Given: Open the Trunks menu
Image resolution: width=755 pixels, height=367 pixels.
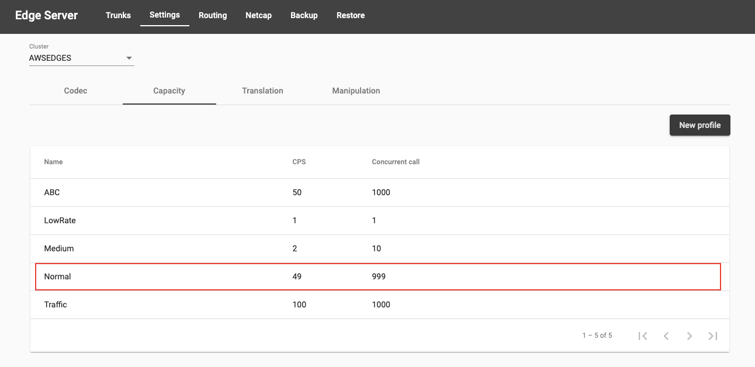Looking at the screenshot, I should (118, 15).
